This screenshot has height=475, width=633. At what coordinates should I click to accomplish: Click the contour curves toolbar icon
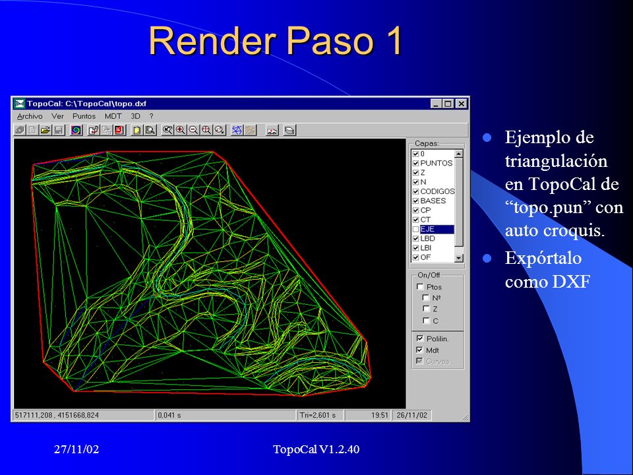(x=251, y=130)
